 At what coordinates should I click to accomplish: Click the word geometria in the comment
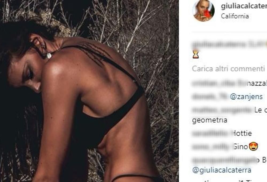pos(210,120)
